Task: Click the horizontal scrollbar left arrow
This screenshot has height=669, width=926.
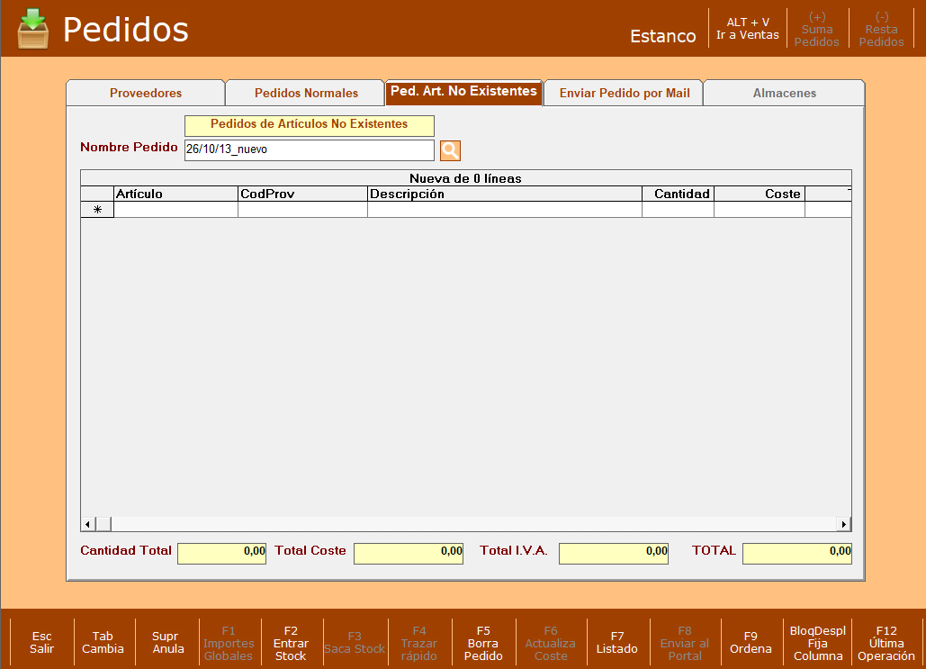Action: (x=87, y=524)
